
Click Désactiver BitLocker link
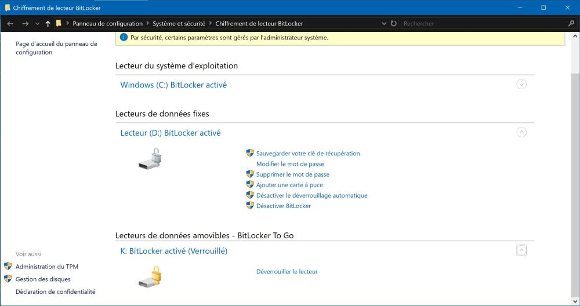[284, 206]
